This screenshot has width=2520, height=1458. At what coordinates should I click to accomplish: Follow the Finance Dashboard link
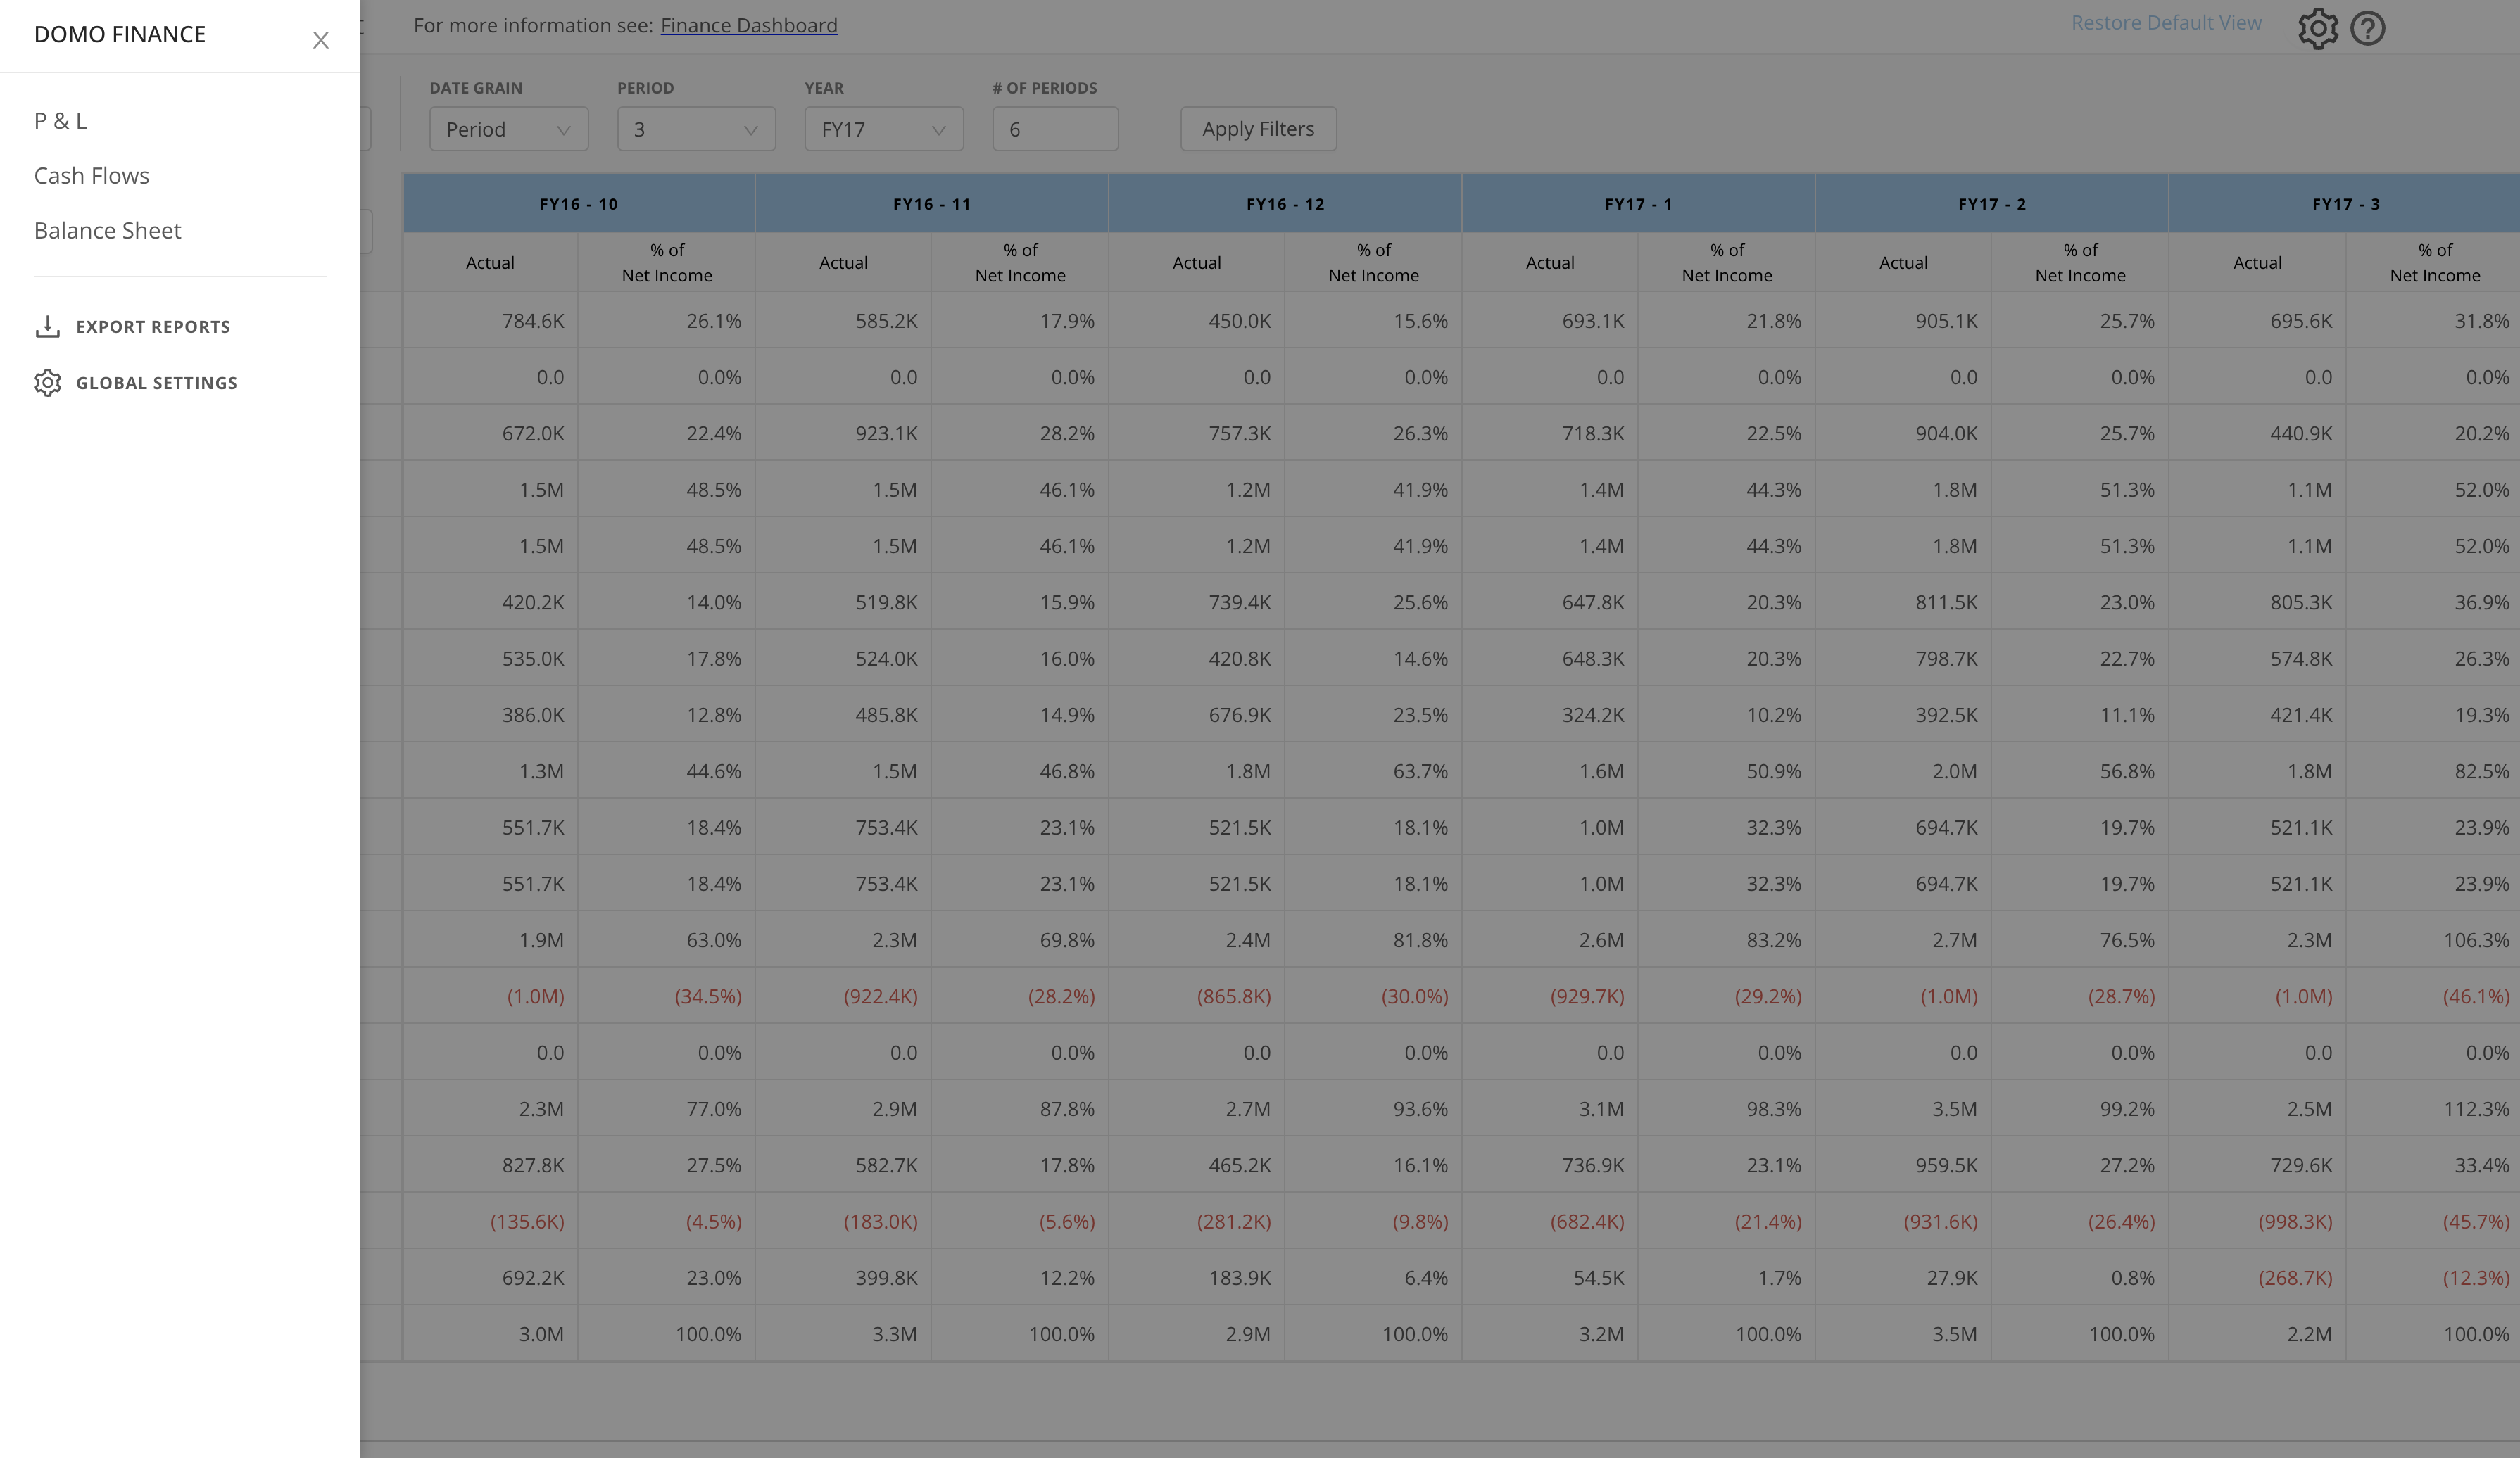(749, 25)
